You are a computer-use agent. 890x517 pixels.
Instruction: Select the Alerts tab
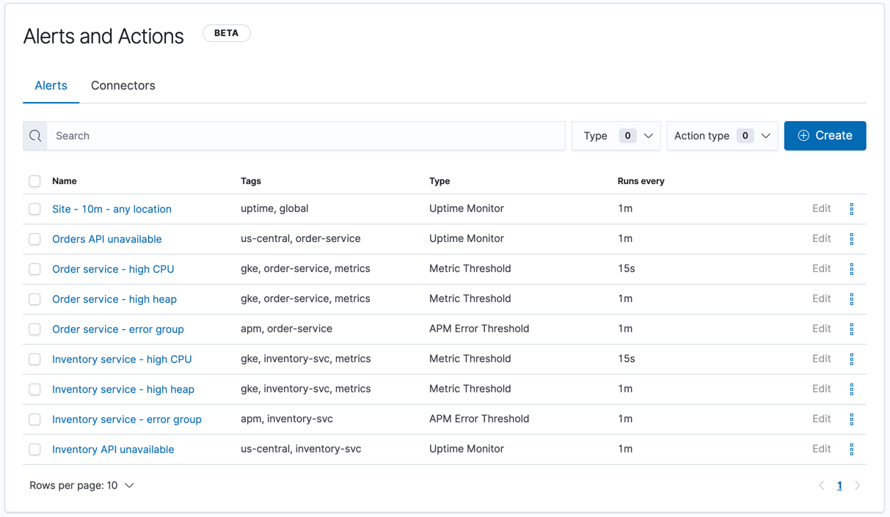pyautogui.click(x=51, y=85)
